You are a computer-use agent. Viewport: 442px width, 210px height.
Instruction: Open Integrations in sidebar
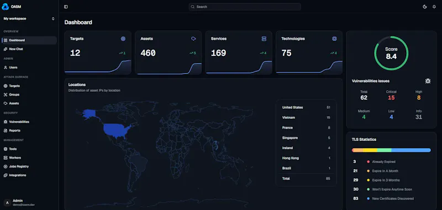point(29,175)
